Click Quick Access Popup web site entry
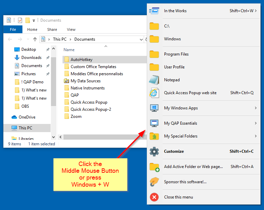 [204, 93]
